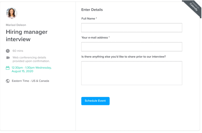The height and width of the screenshot is (133, 202).
Task: Click the share prior to interview text area
Action: click(132, 73)
